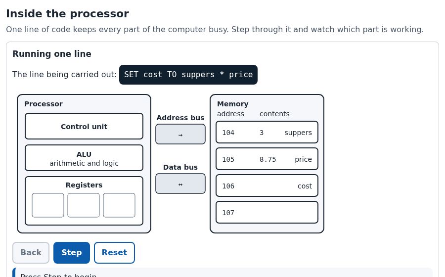Select memory row 106 cost
This screenshot has width=445, height=277.
[267, 185]
